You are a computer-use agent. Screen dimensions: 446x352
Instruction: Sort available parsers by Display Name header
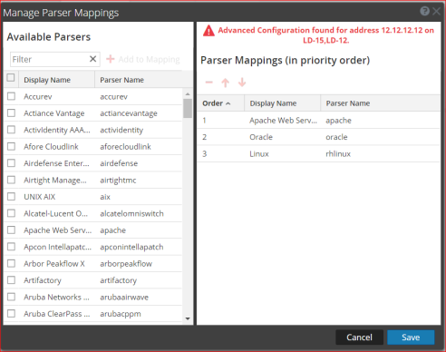57,80
